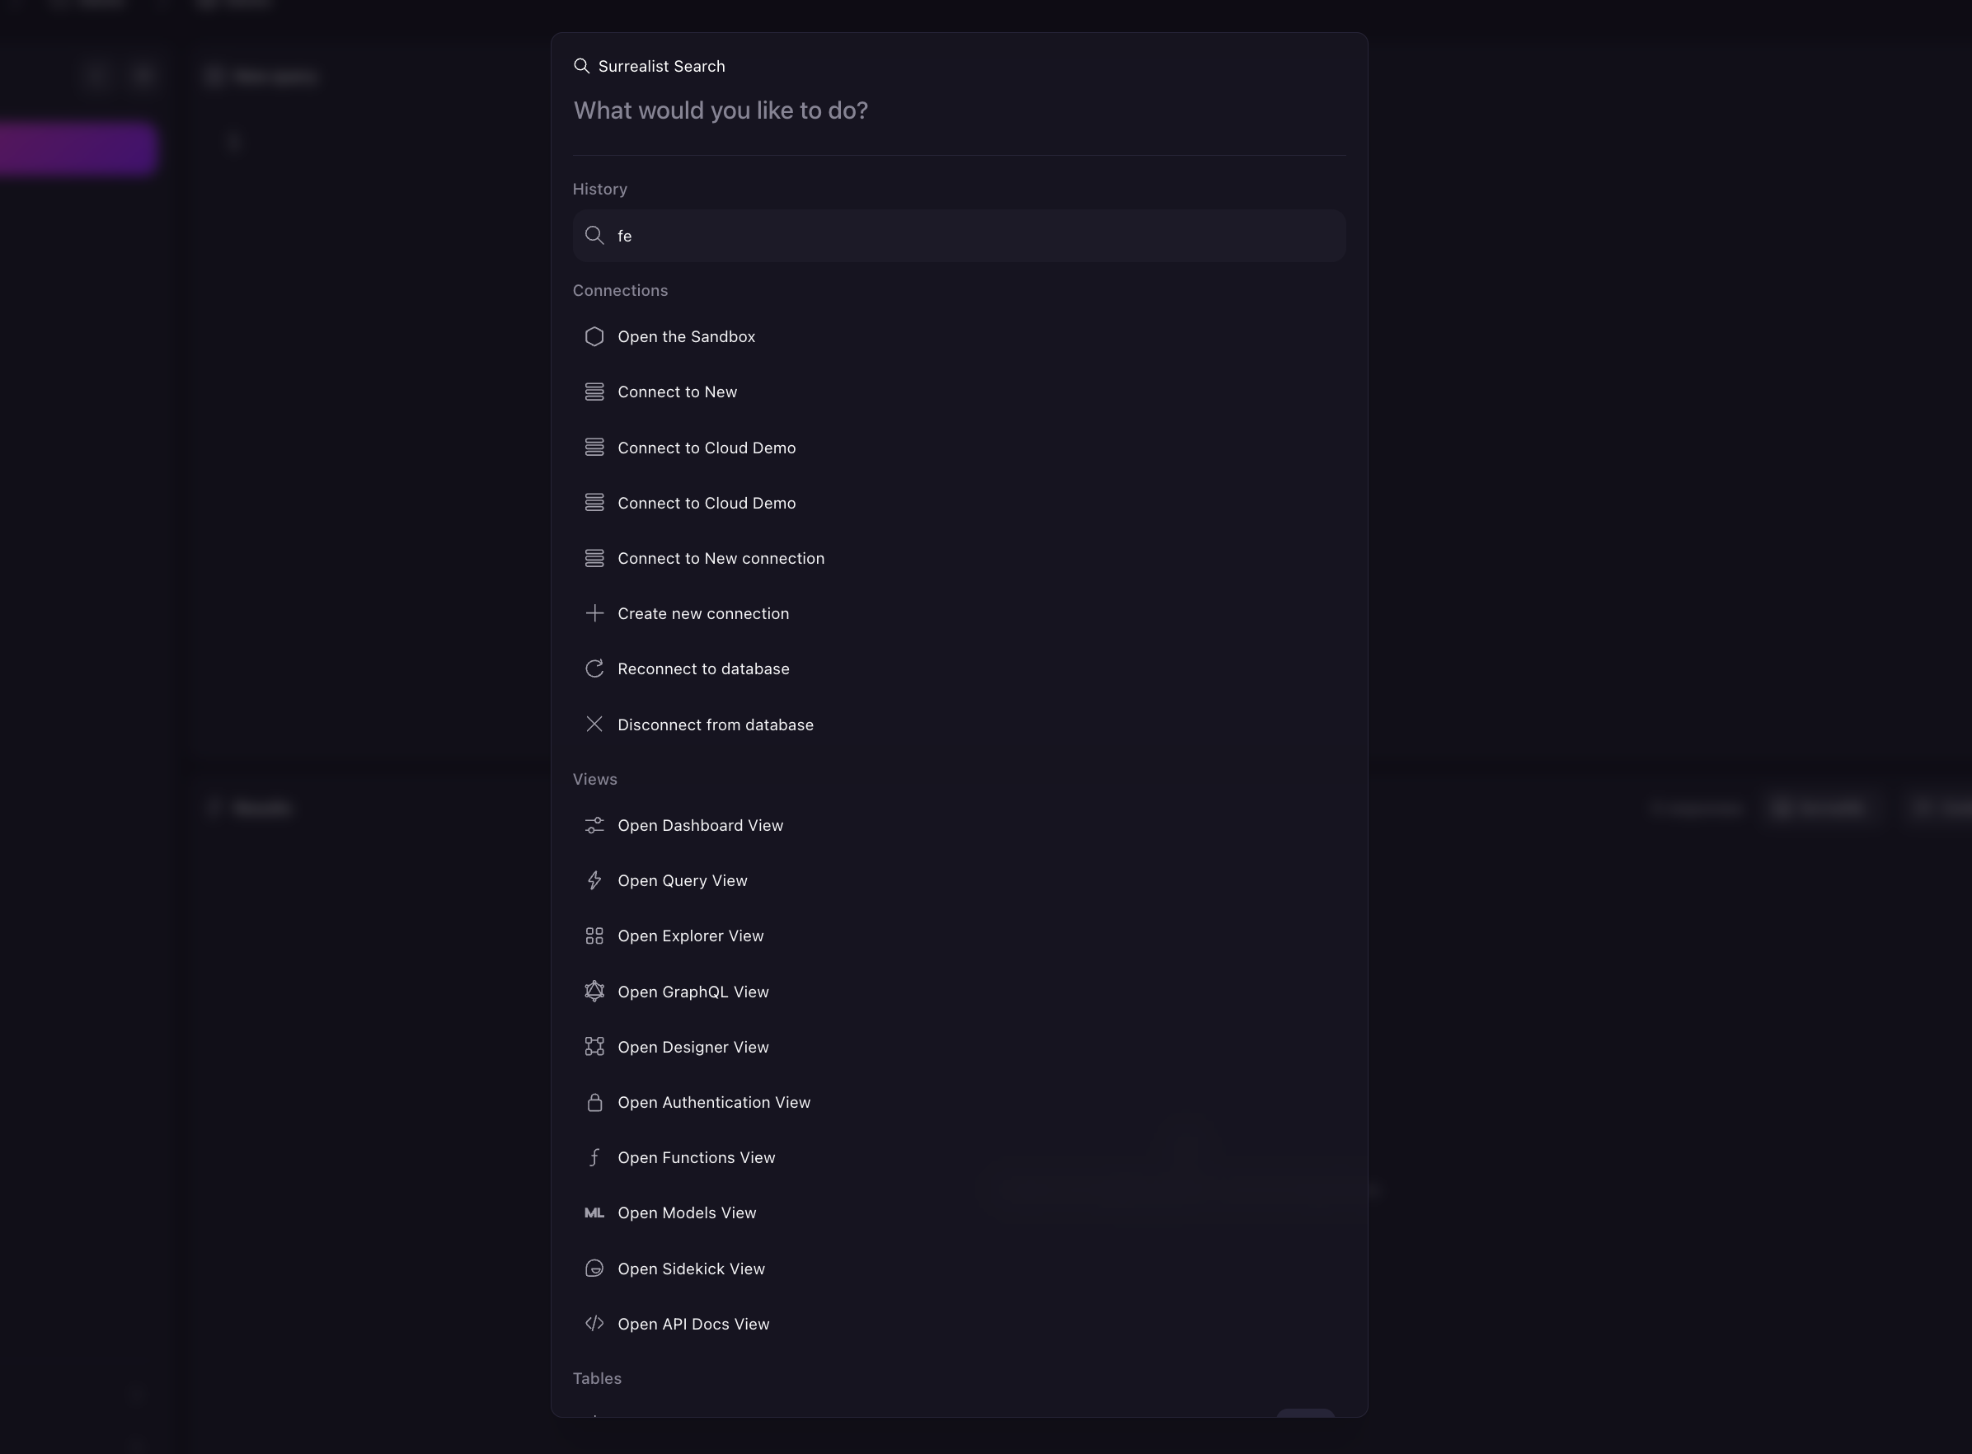The height and width of the screenshot is (1454, 1972).
Task: Open GraphQL View via its hexagram icon
Action: pyautogui.click(x=594, y=991)
